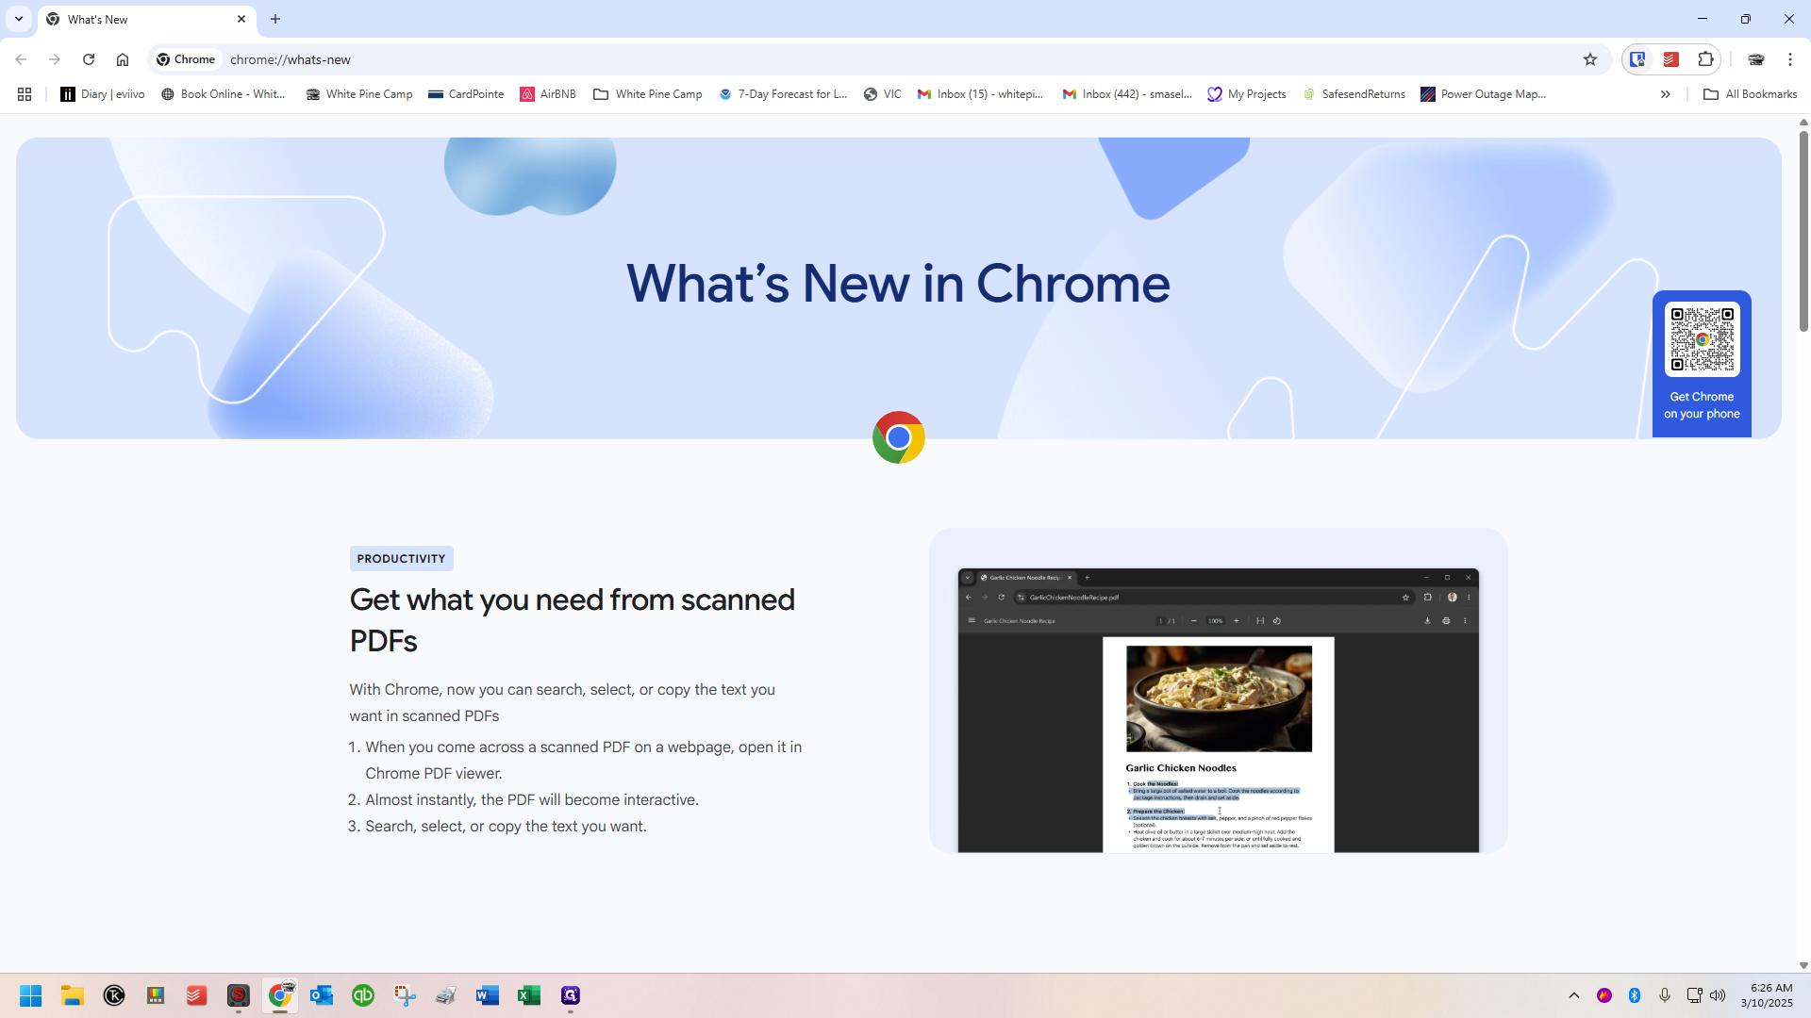The width and height of the screenshot is (1811, 1018).
Task: Click the Chrome logo below the banner
Action: pyautogui.click(x=899, y=437)
